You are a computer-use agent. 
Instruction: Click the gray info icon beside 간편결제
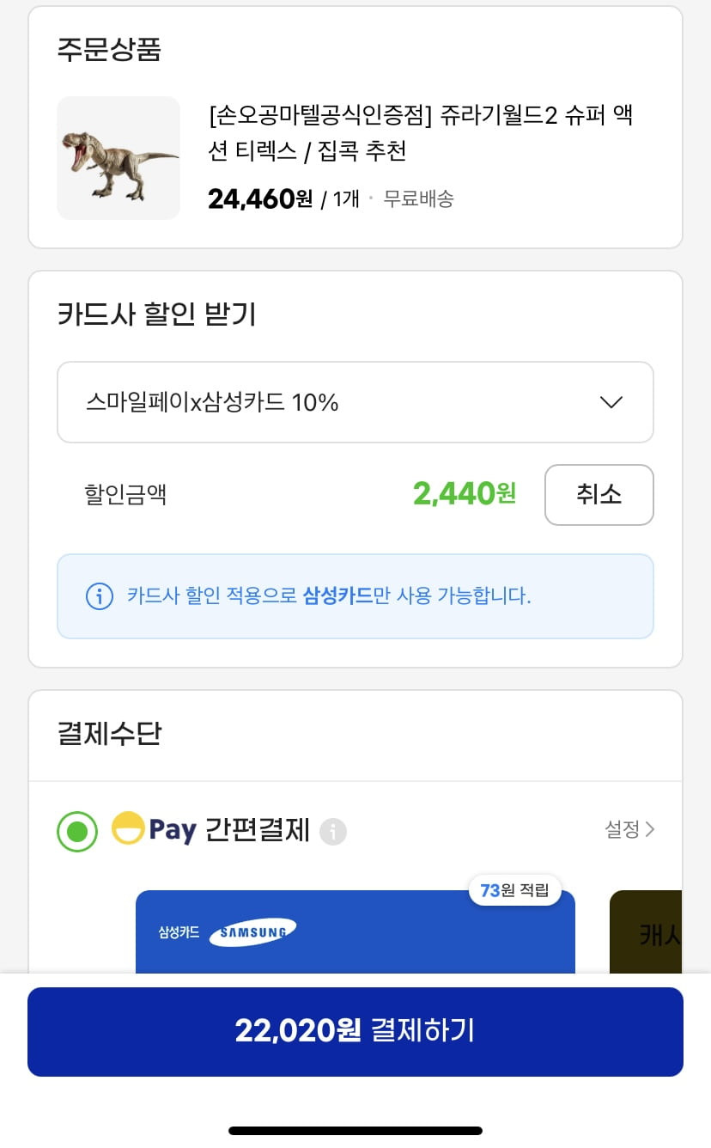pos(333,832)
